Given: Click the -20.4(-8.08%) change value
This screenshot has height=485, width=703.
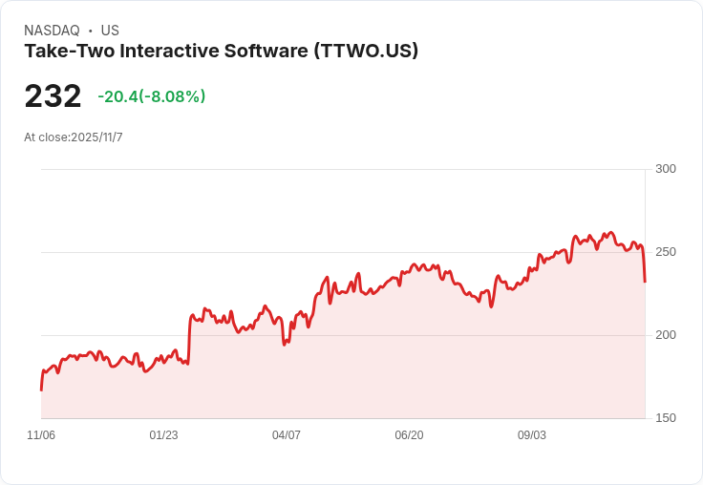Looking at the screenshot, I should click(x=152, y=96).
